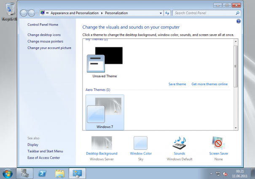Viewport: 255px width, 179px height.
Task: Click the Sounds text link
Action: pos(180,153)
